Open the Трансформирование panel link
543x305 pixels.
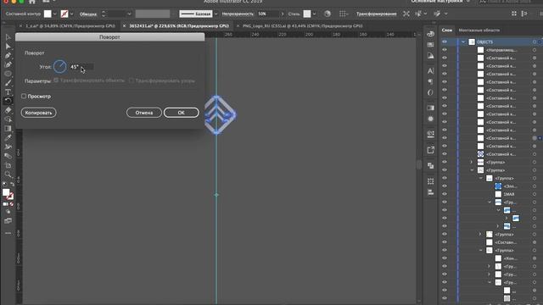click(377, 14)
